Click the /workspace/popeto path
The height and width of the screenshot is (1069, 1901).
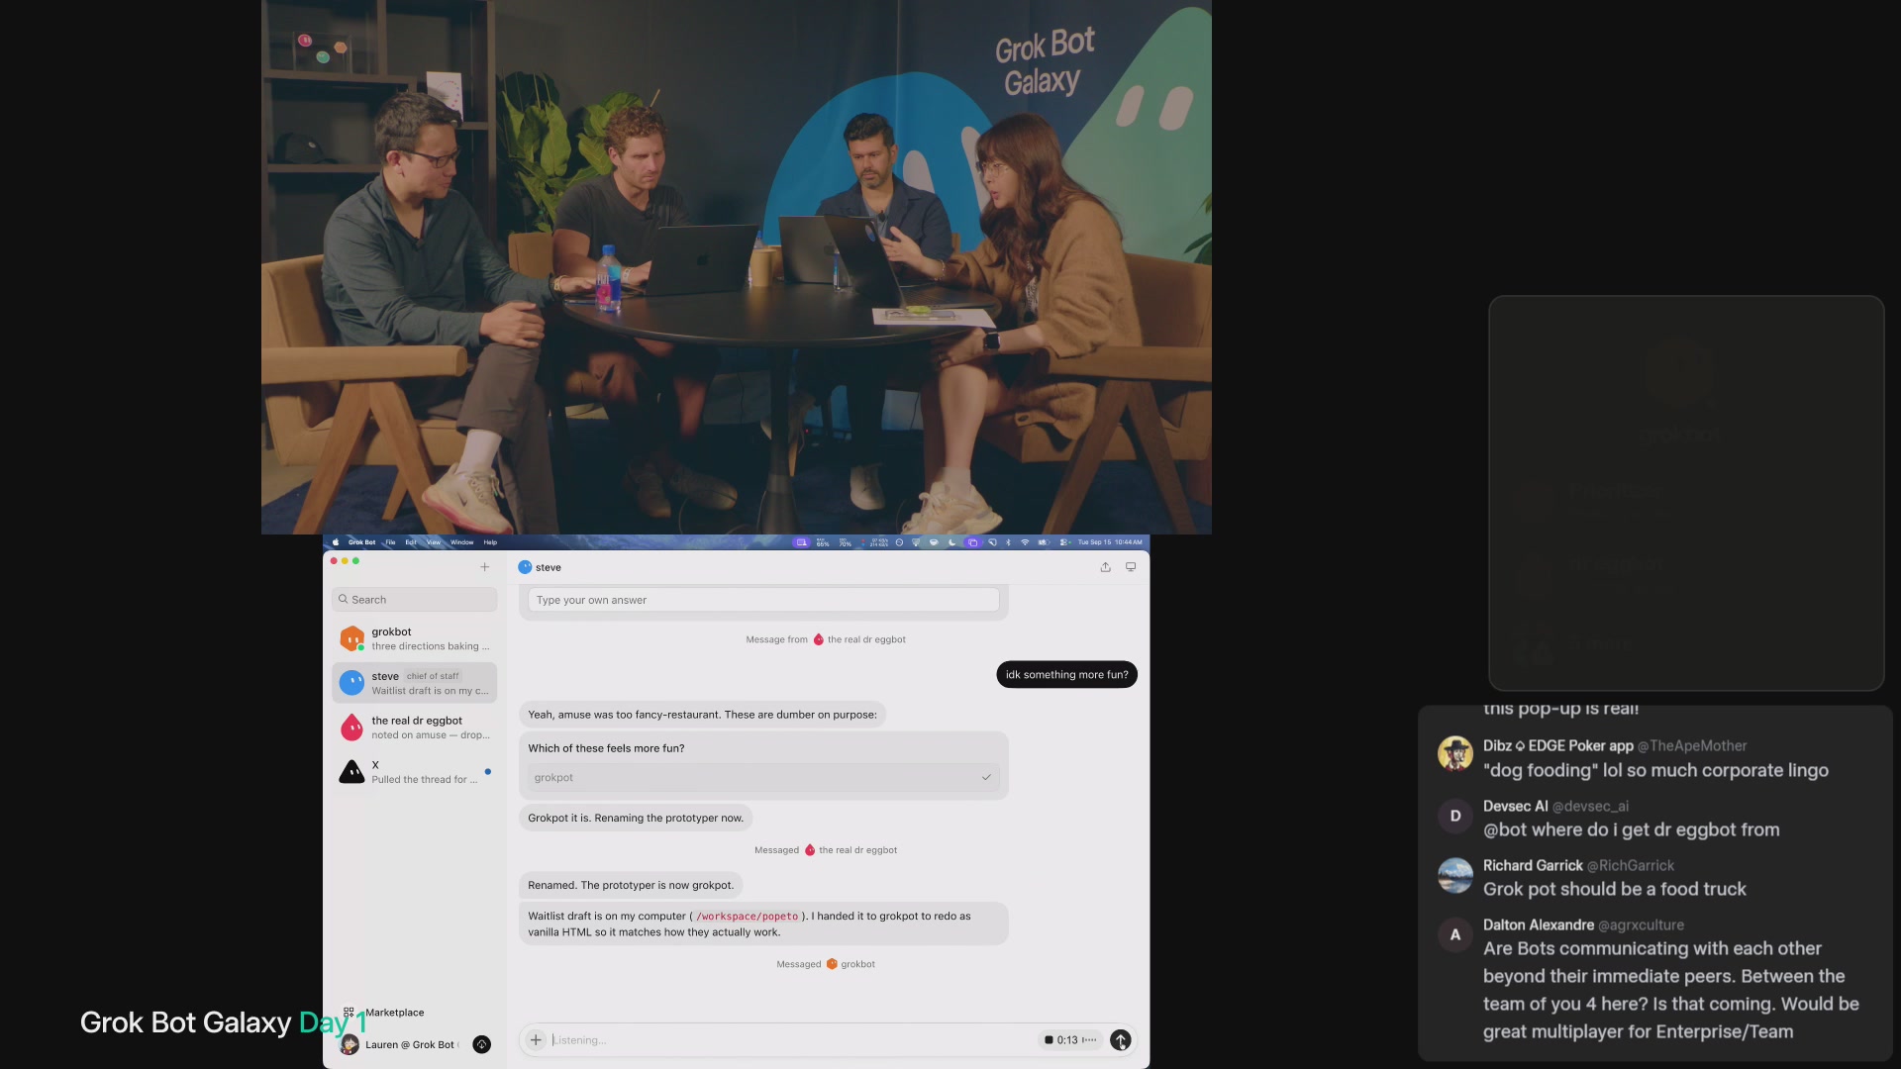747,917
